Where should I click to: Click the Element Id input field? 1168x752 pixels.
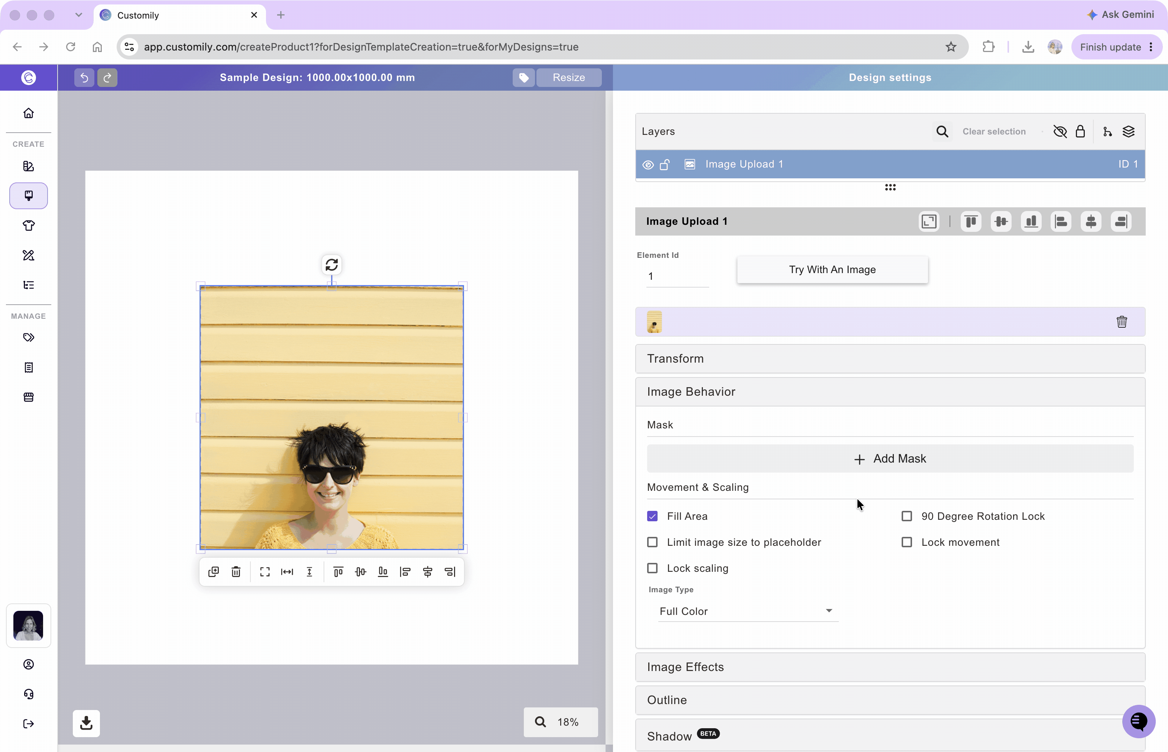pyautogui.click(x=677, y=276)
